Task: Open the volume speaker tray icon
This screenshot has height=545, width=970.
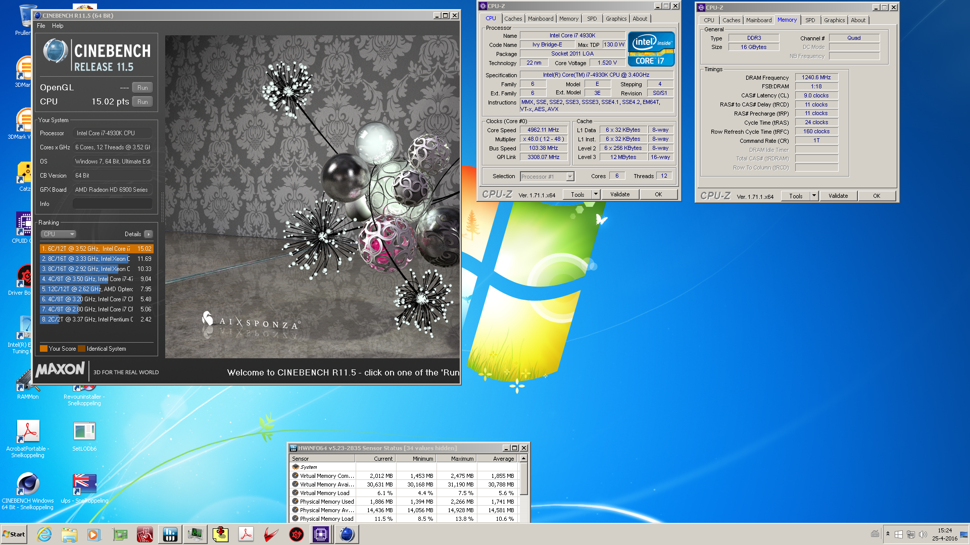Action: coord(923,534)
